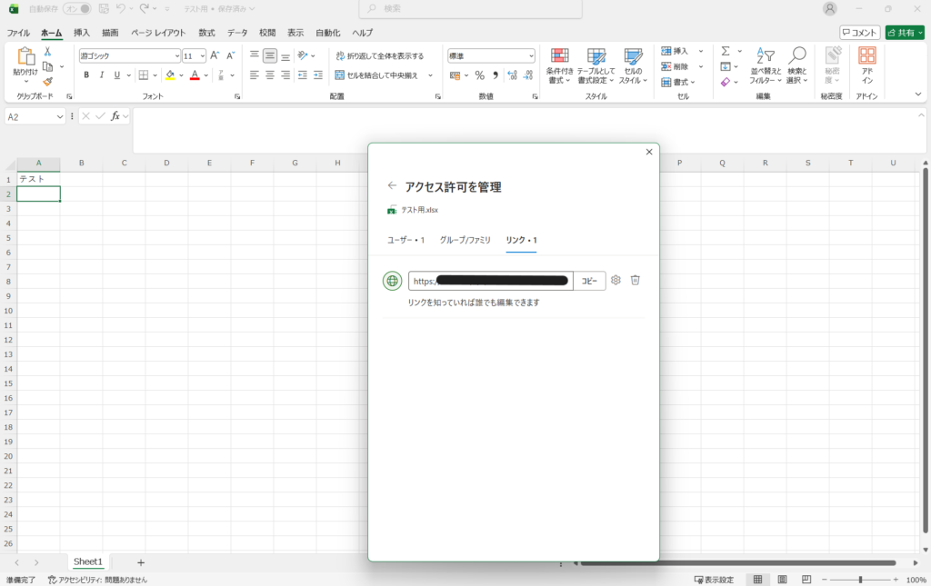Click the Orientation text angle icon

pyautogui.click(x=303, y=55)
